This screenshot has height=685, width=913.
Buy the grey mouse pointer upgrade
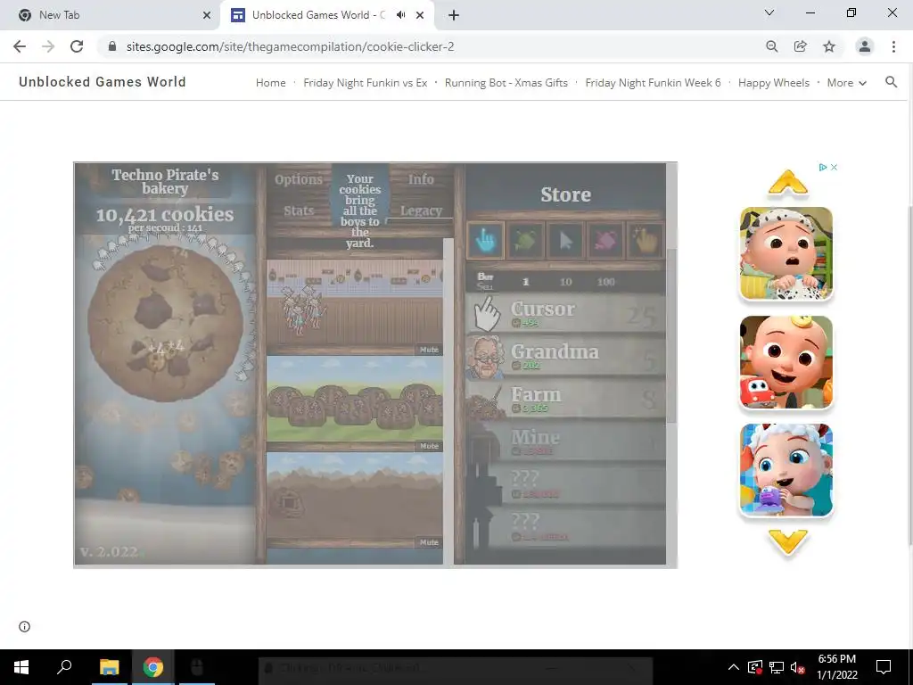565,240
